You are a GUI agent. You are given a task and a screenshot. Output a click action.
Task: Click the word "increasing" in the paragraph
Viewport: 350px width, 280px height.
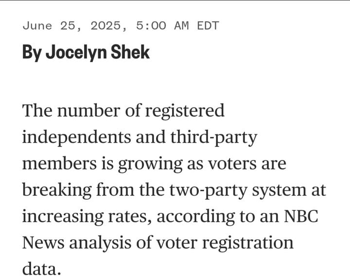[63, 216]
